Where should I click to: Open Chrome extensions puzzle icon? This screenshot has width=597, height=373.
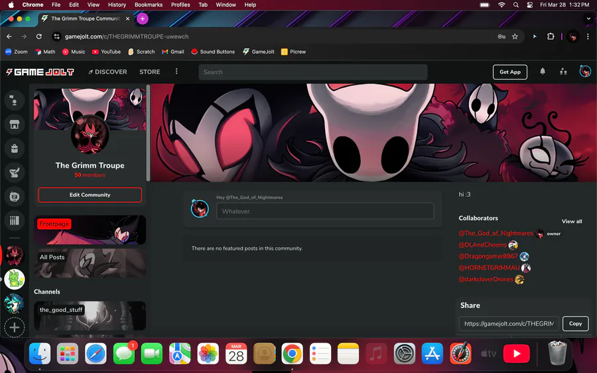(551, 36)
